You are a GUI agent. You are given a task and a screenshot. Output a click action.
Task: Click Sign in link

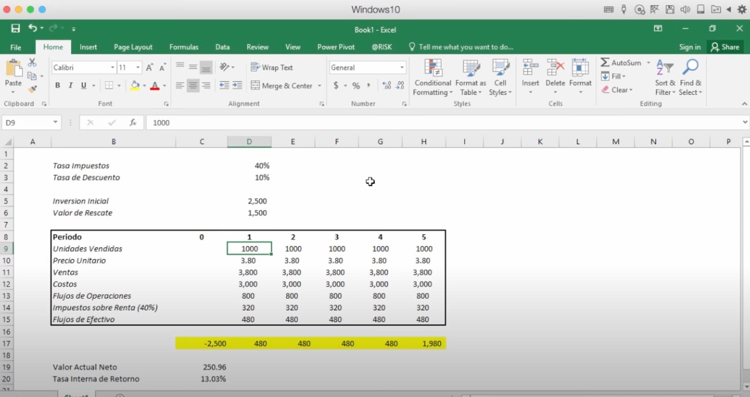pyautogui.click(x=689, y=47)
